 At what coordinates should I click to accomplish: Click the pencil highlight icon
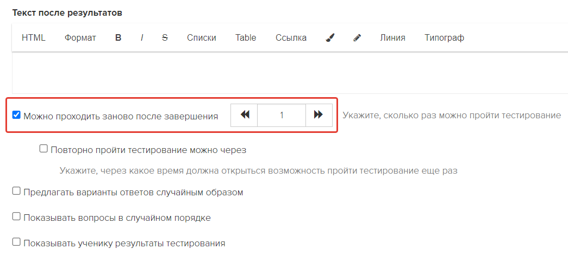pos(358,37)
